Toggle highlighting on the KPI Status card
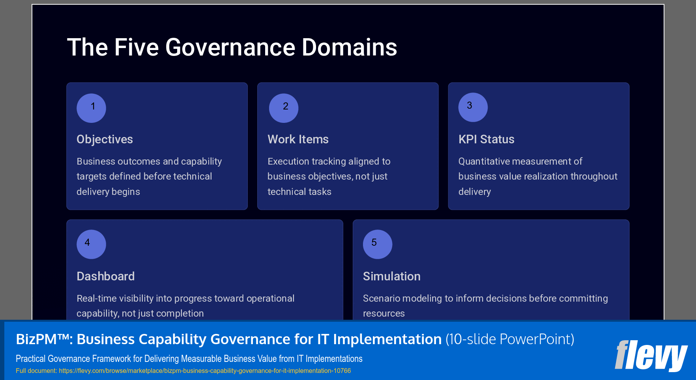The image size is (696, 380). [539, 146]
